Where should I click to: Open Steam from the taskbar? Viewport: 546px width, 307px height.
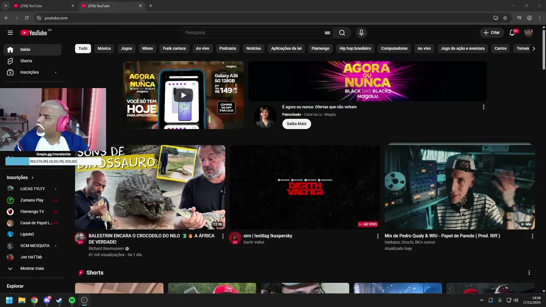pyautogui.click(x=59, y=300)
